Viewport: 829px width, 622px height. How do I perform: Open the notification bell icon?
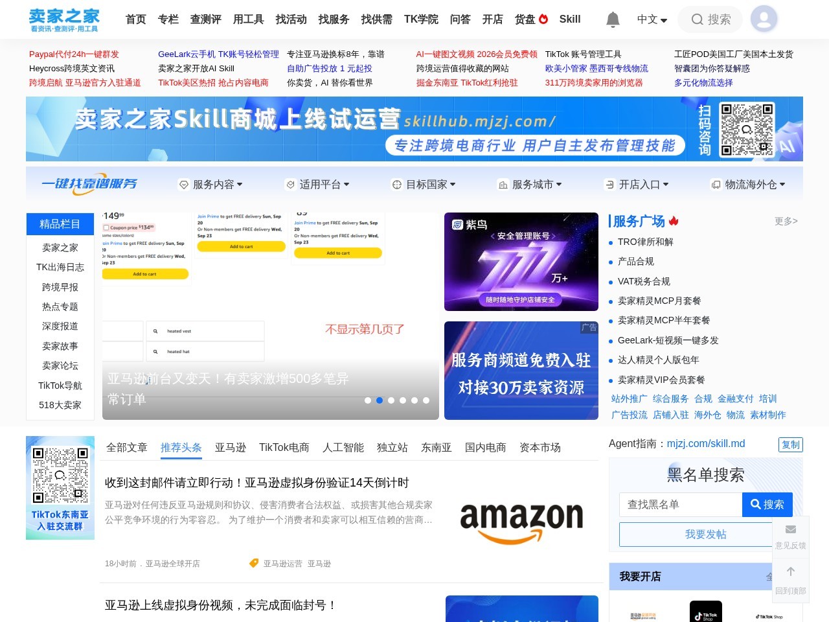pos(613,19)
